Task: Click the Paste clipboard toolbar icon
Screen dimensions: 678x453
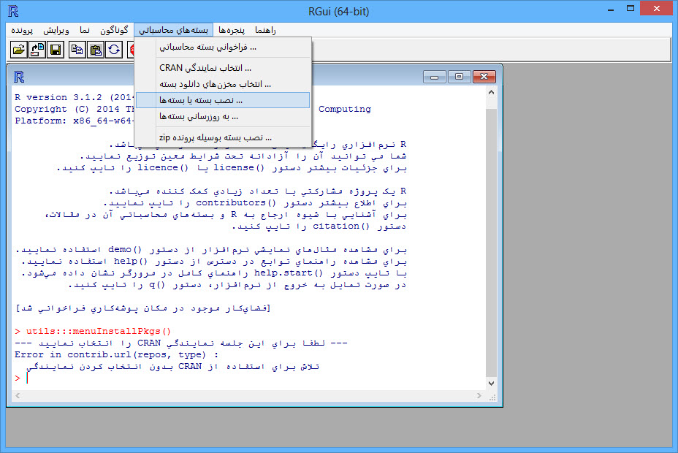Action: click(96, 50)
